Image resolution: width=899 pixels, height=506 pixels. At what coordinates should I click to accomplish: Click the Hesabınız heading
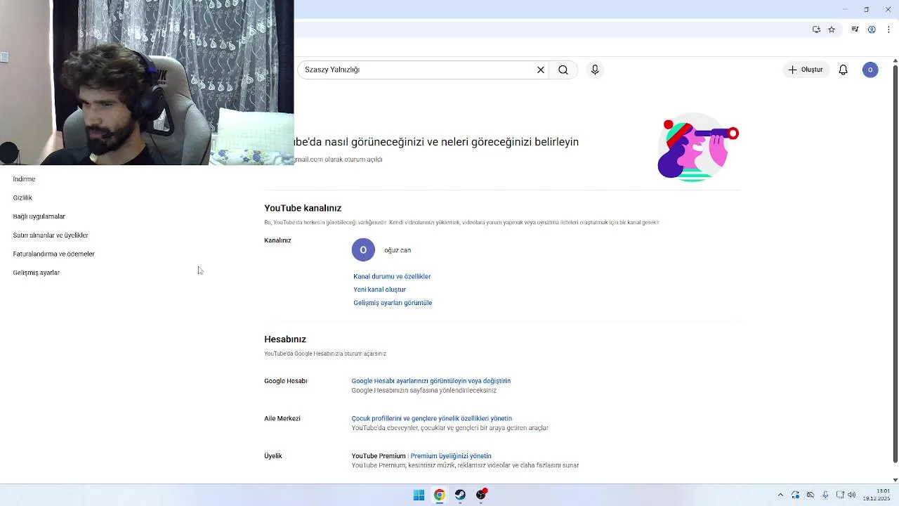[285, 339]
